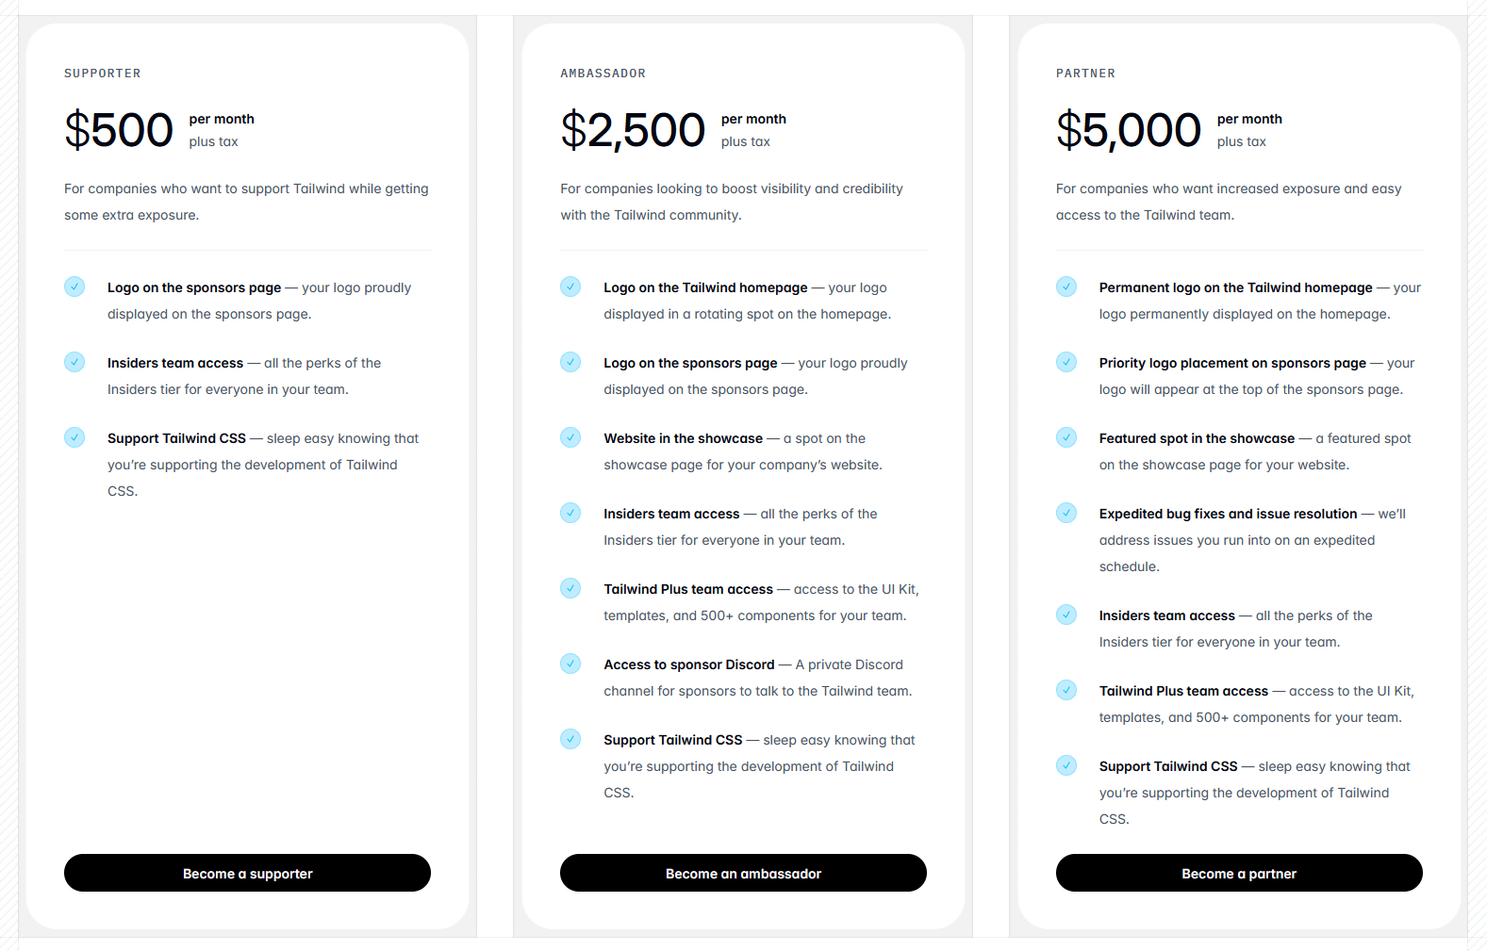The image size is (1487, 951).
Task: Click checkmark next to Priority logo placement
Action: (1066, 362)
